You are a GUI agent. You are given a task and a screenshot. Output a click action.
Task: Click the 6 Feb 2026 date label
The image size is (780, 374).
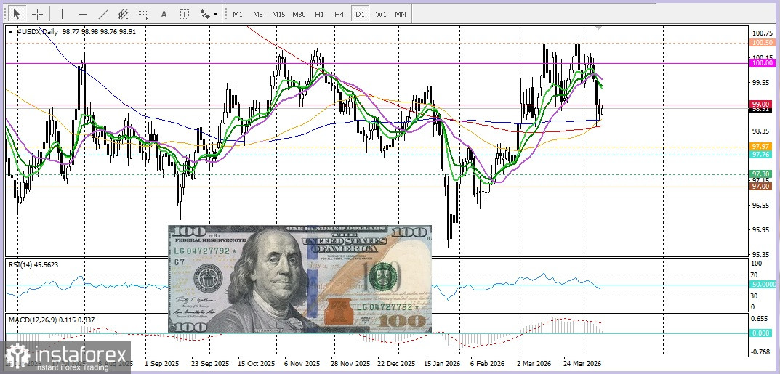click(x=487, y=363)
